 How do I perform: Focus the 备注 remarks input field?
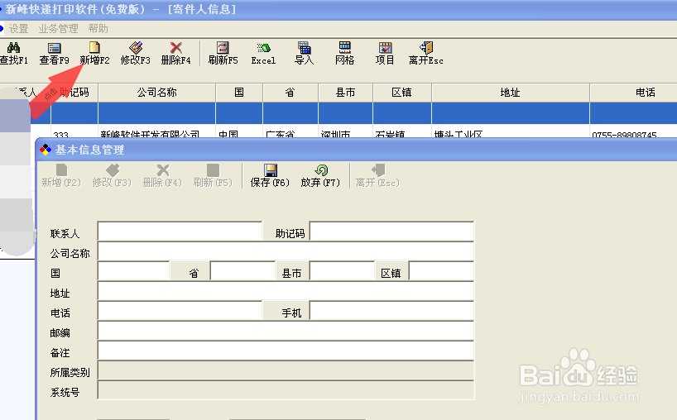click(286, 351)
